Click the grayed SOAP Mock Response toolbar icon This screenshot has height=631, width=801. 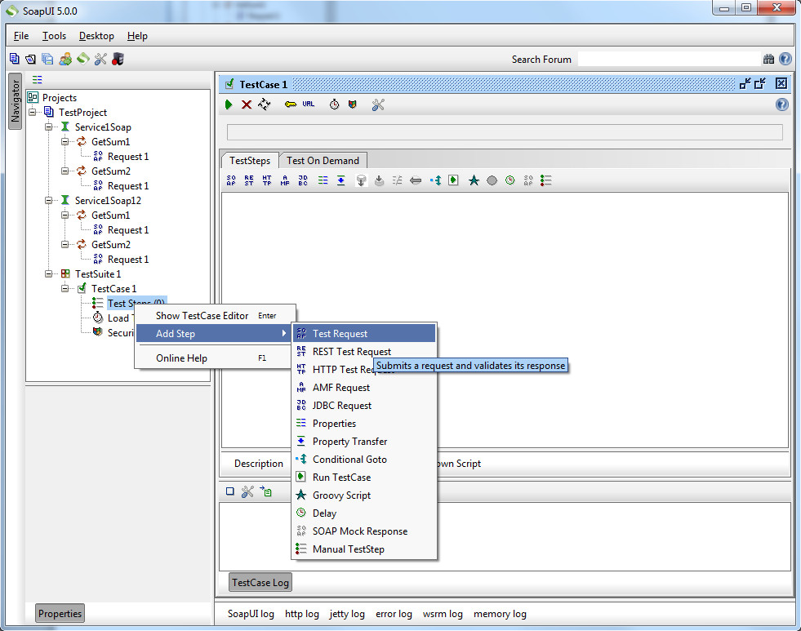(528, 180)
